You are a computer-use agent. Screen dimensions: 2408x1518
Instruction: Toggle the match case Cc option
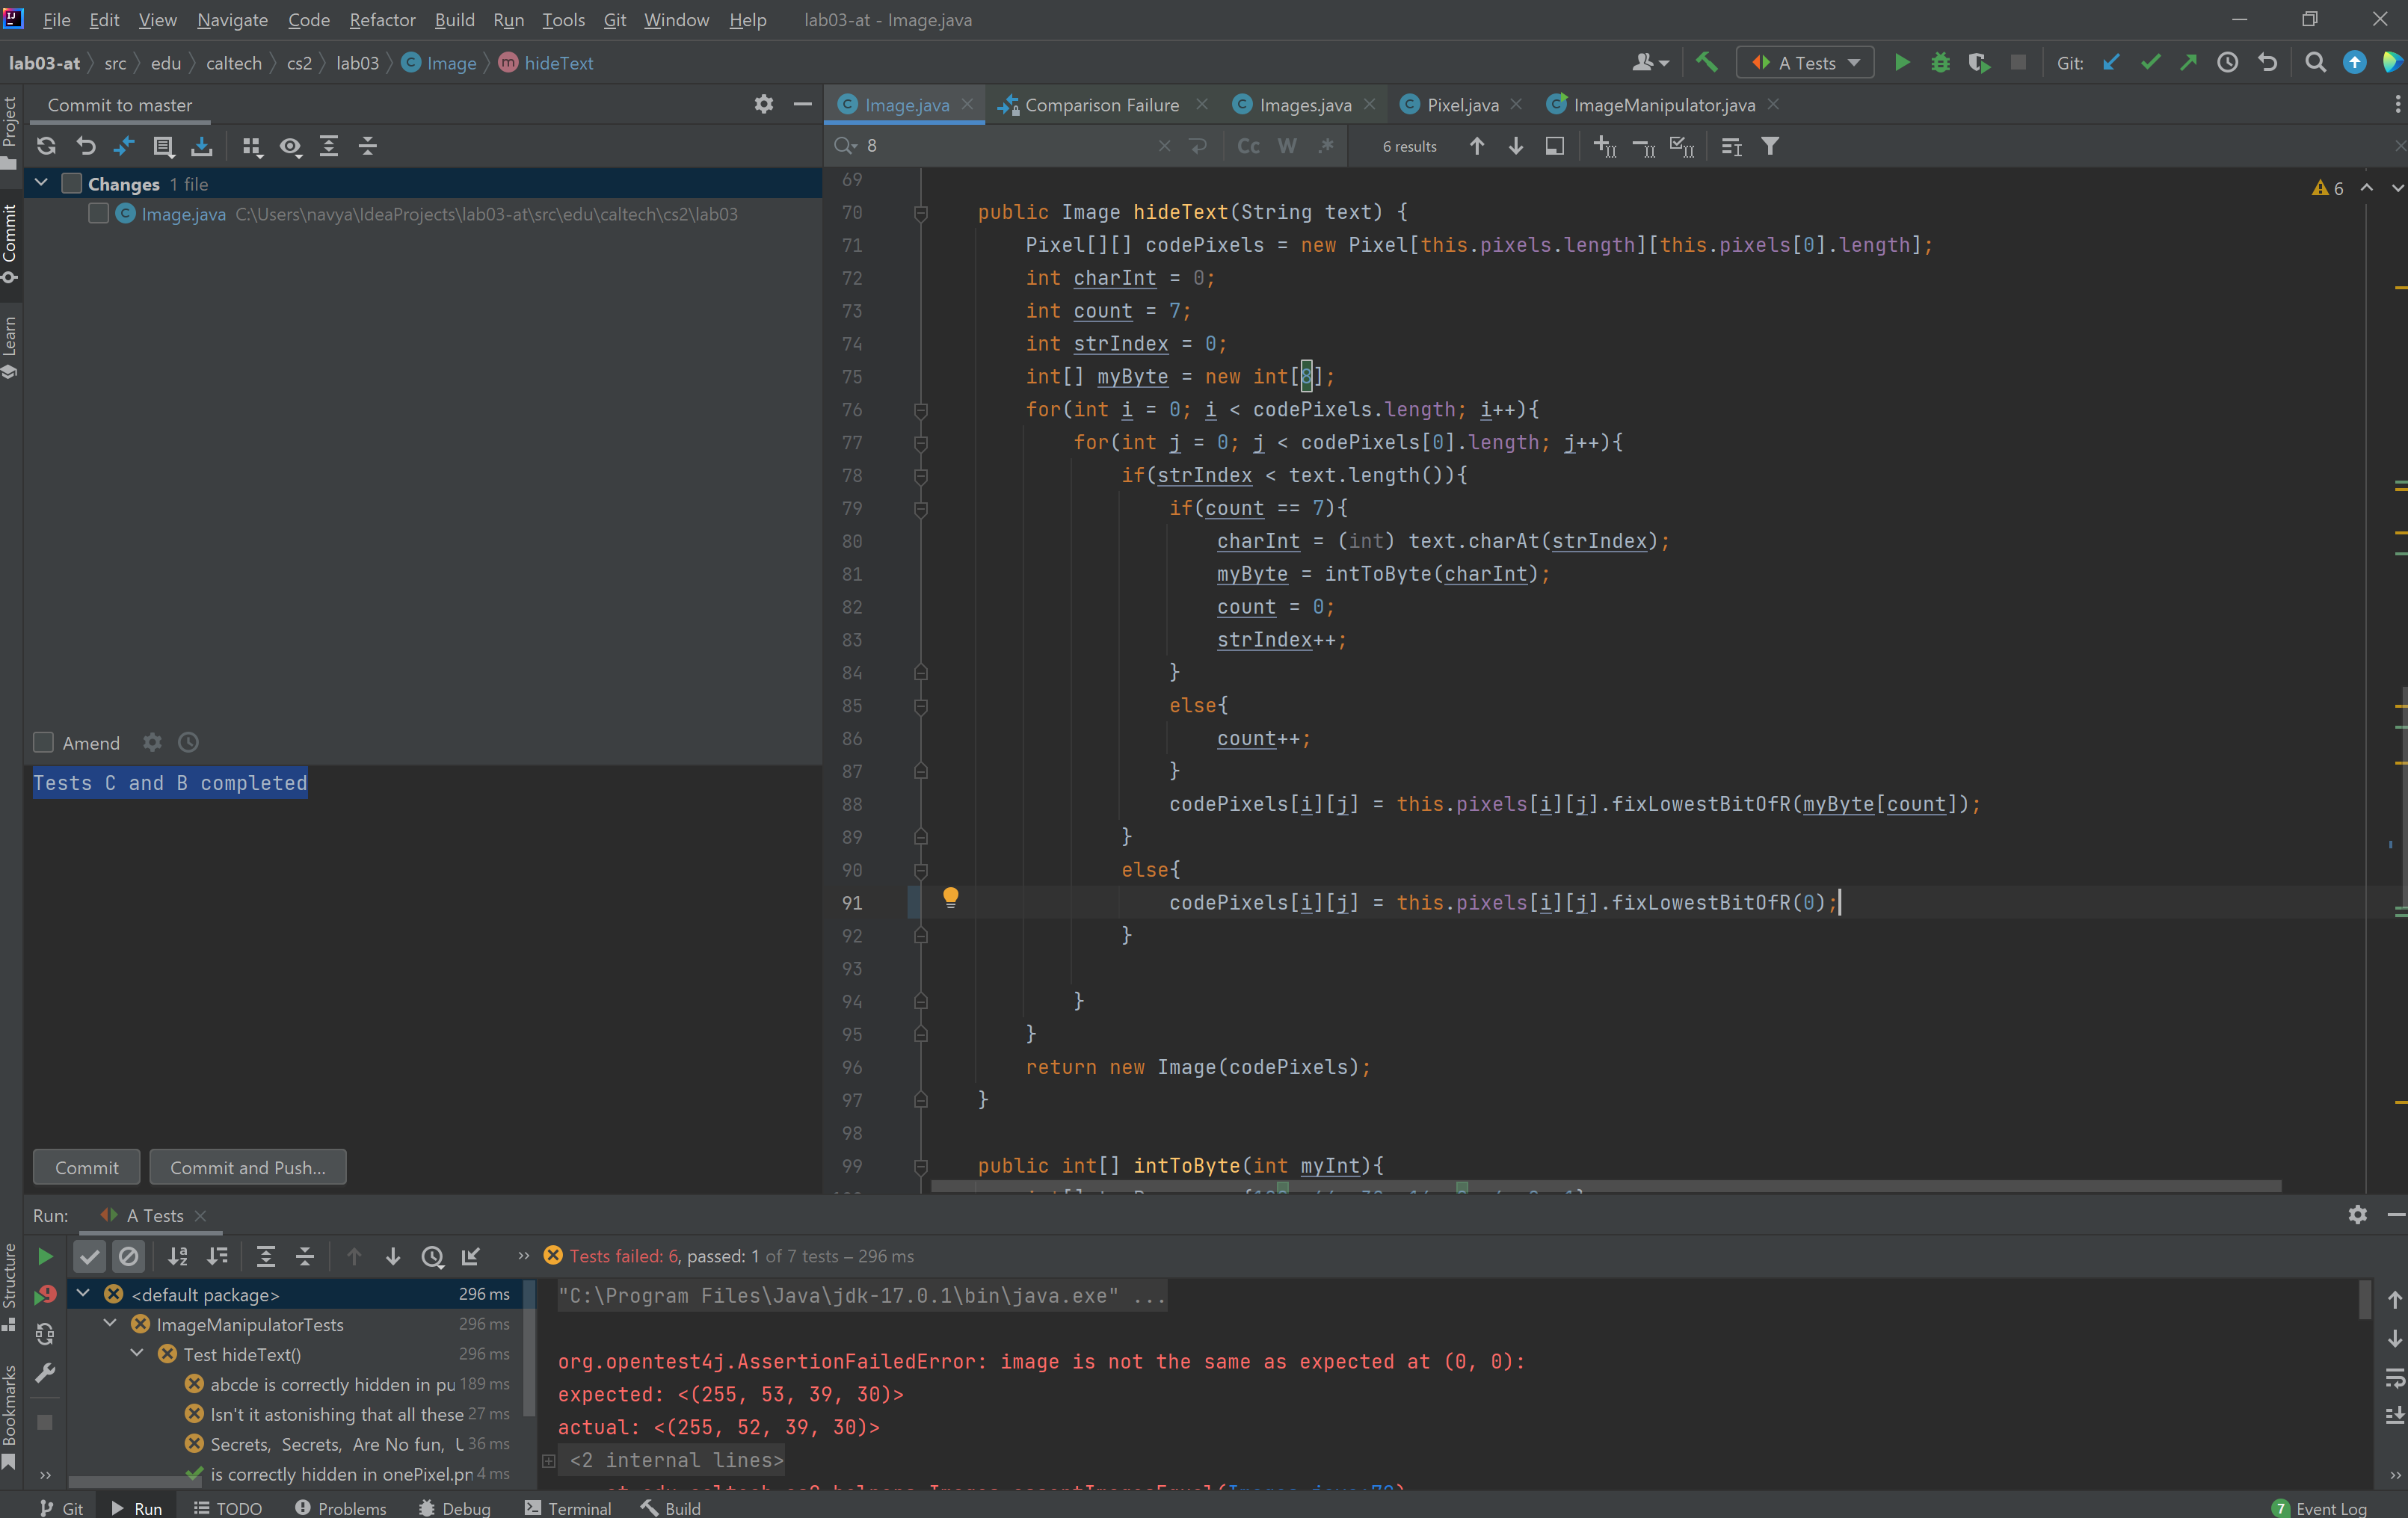click(x=1248, y=146)
